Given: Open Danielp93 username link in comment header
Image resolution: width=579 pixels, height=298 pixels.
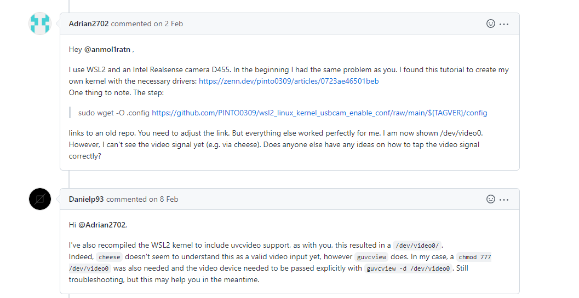Looking at the screenshot, I should pos(86,199).
